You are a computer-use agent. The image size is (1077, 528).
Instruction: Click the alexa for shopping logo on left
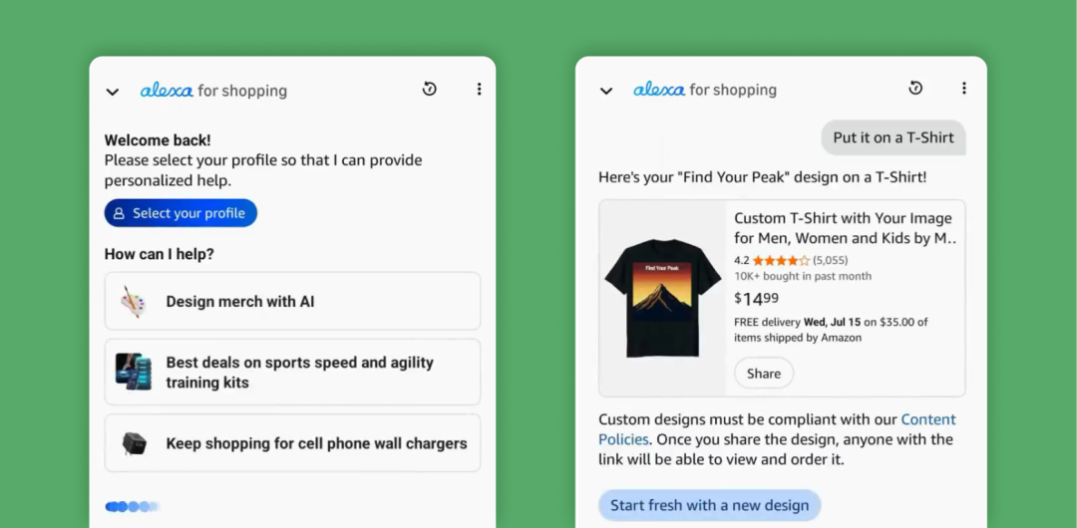coord(213,91)
